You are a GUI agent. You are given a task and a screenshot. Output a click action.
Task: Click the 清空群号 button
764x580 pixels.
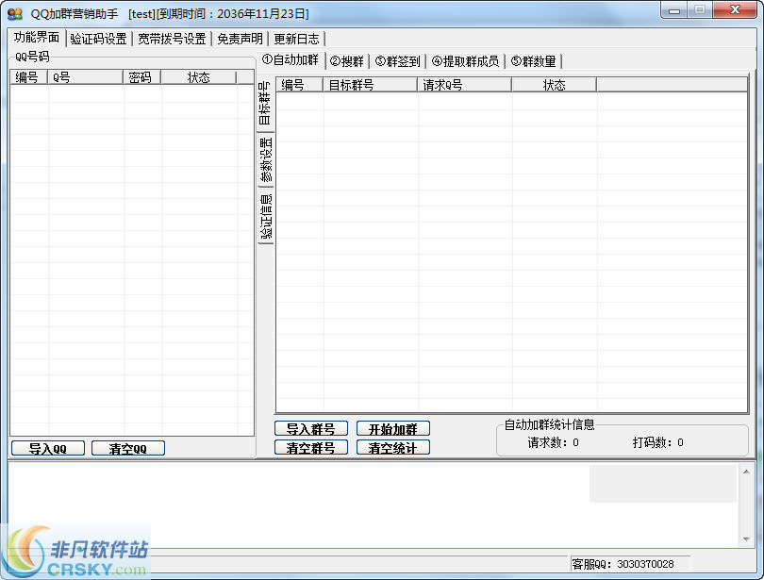tap(311, 447)
